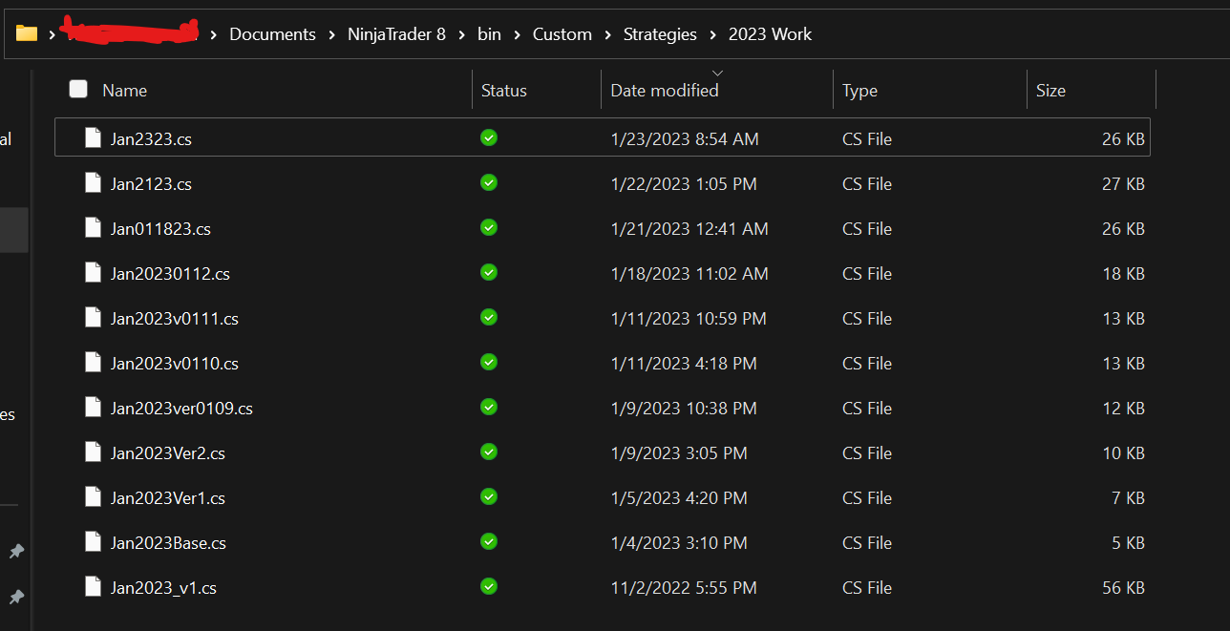Sort files by Size column header

tap(1050, 91)
